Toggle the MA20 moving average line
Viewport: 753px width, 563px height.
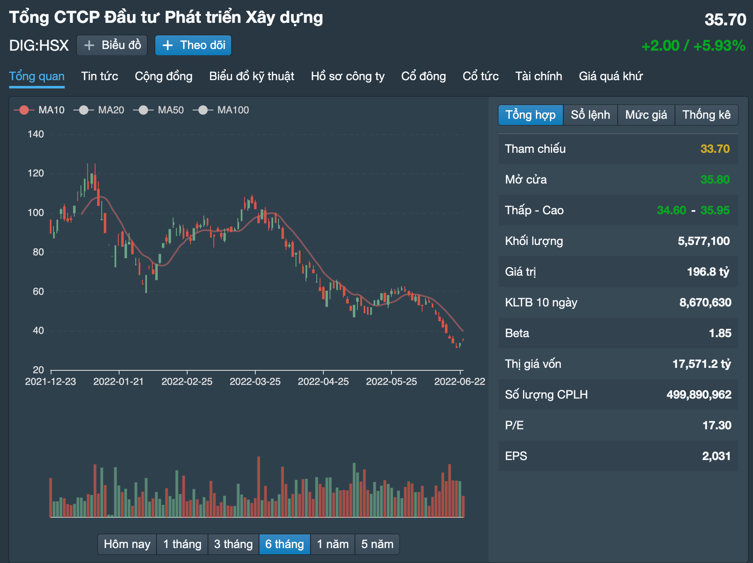99,110
